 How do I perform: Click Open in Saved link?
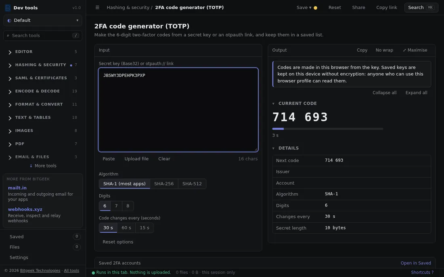coord(416,263)
